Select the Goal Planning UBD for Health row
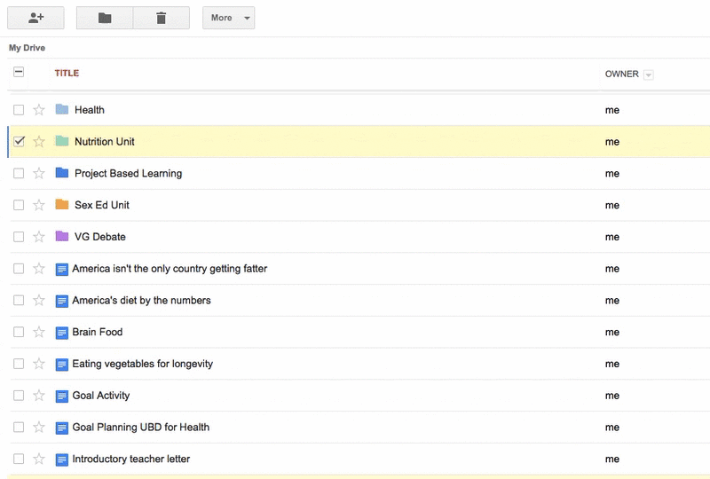This screenshot has width=710, height=479. coord(360,427)
